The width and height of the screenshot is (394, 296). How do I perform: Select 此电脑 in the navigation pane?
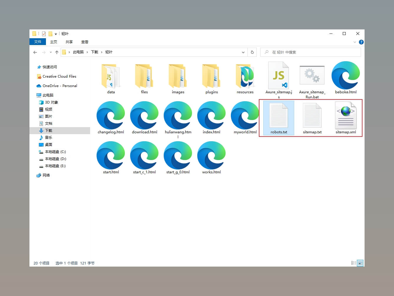pyautogui.click(x=48, y=95)
